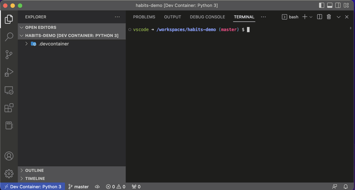
Task: Open the Remote Explorer view
Action: [x=9, y=90]
